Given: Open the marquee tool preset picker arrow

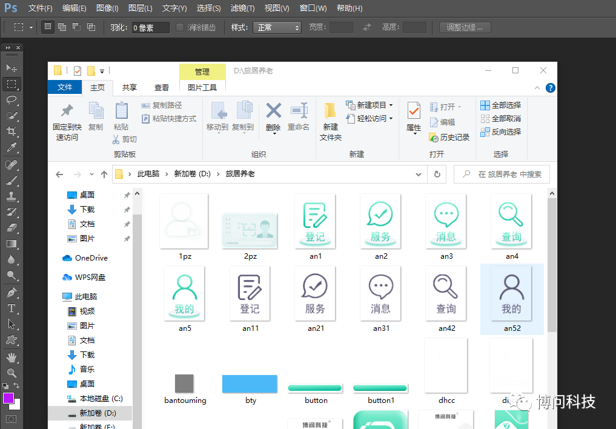Looking at the screenshot, I should [x=31, y=27].
